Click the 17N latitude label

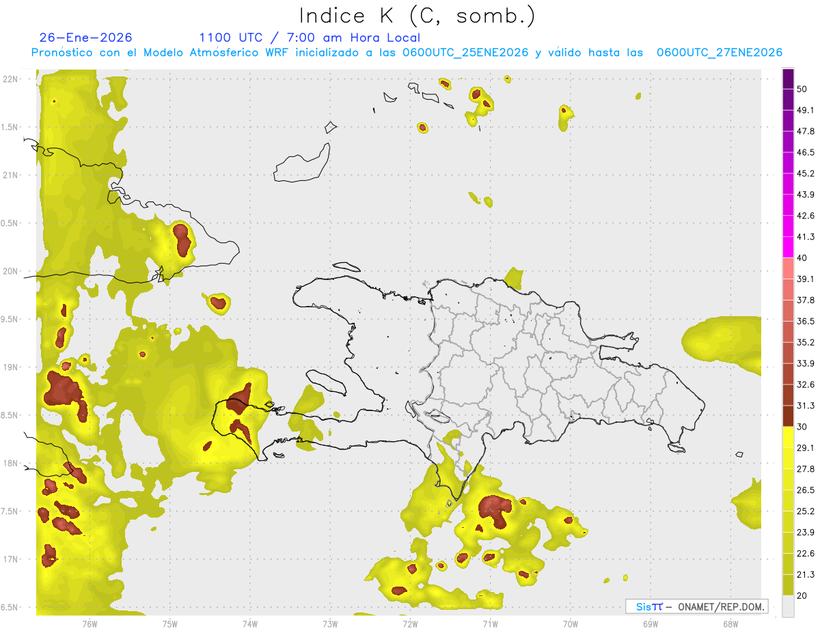coord(11,559)
